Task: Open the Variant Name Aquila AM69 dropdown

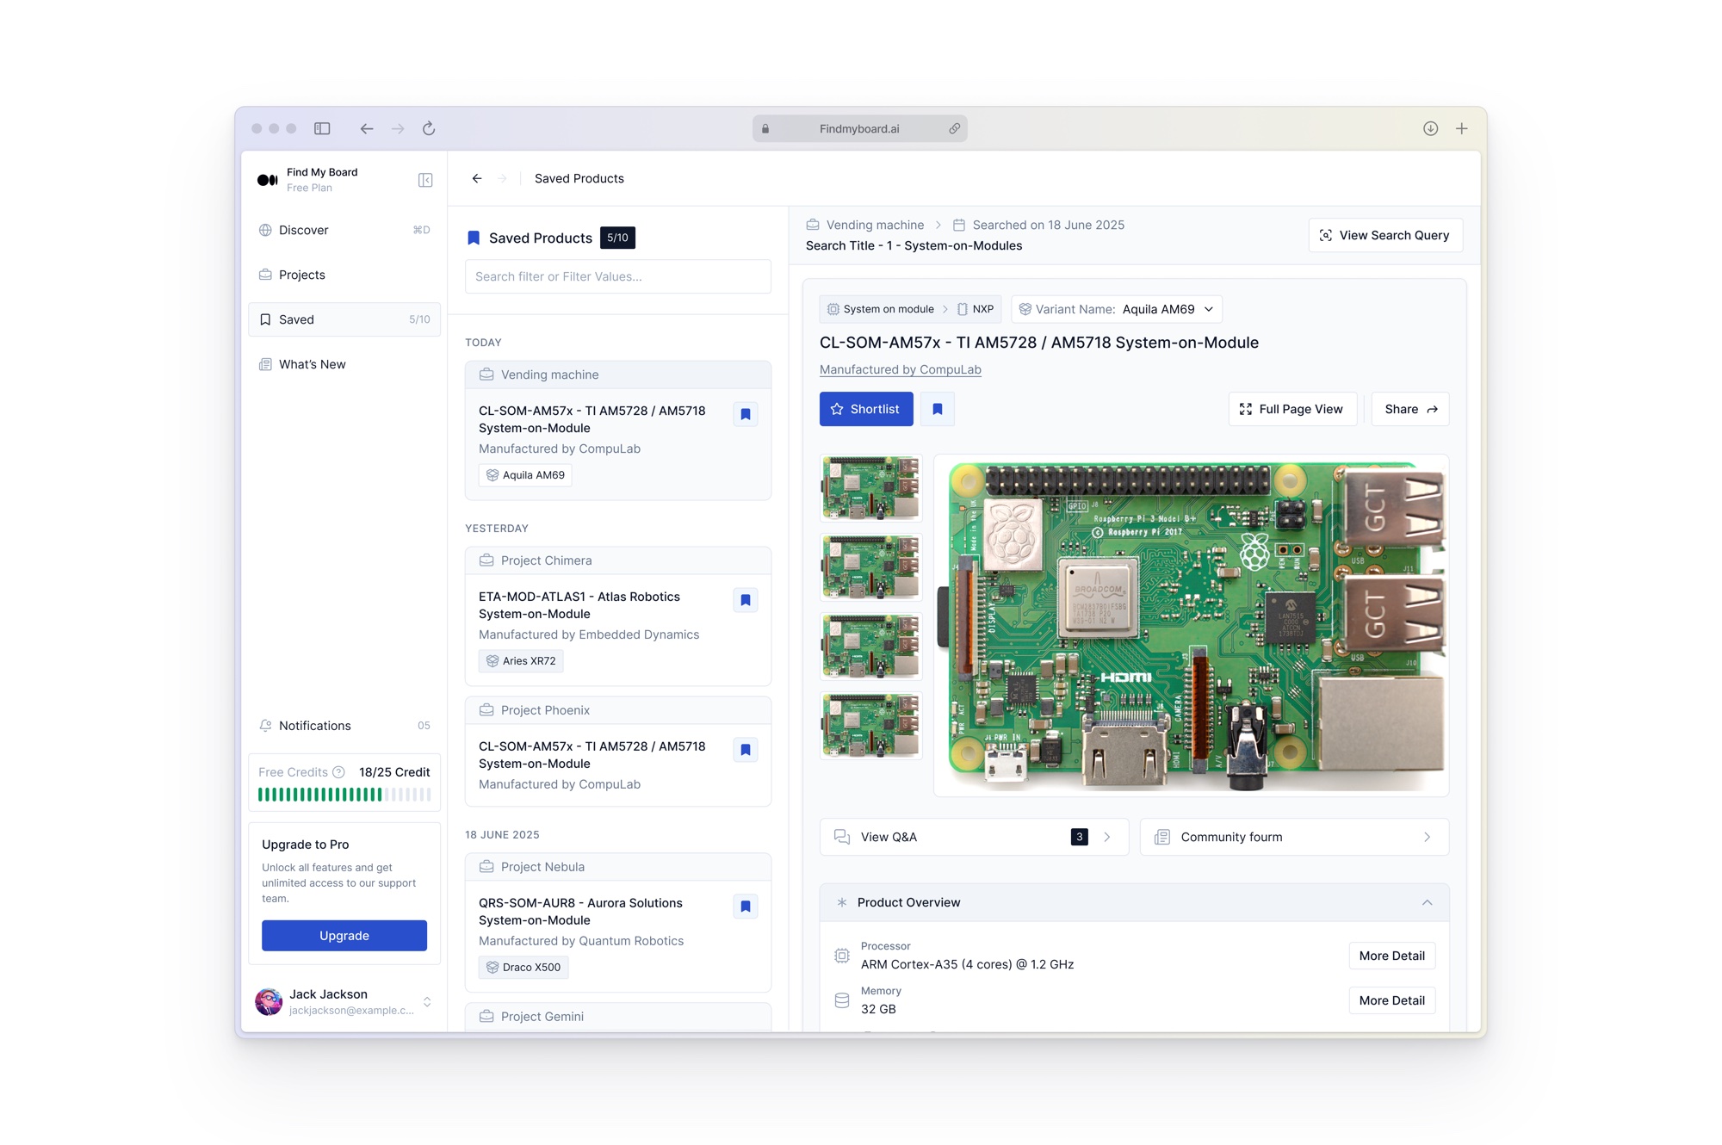Action: (x=1117, y=309)
